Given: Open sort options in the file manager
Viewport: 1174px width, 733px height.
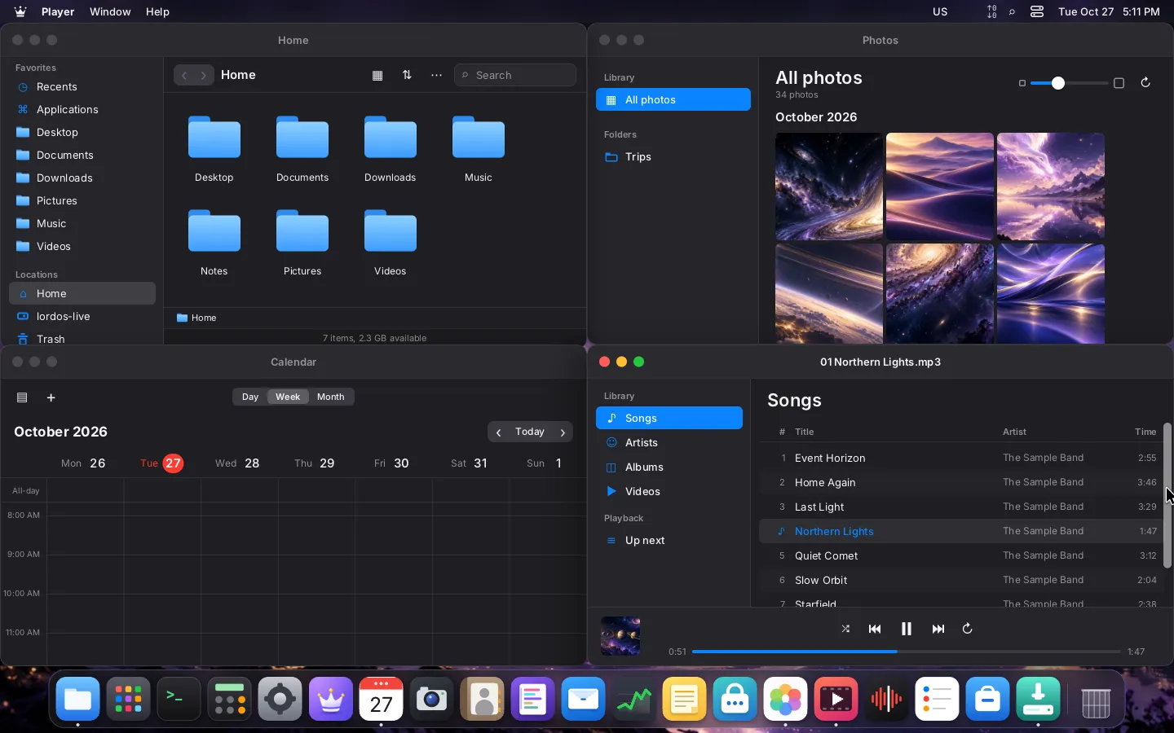Looking at the screenshot, I should point(407,75).
